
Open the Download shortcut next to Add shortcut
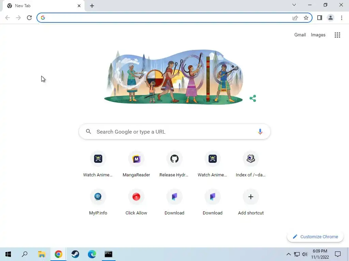pos(213,202)
